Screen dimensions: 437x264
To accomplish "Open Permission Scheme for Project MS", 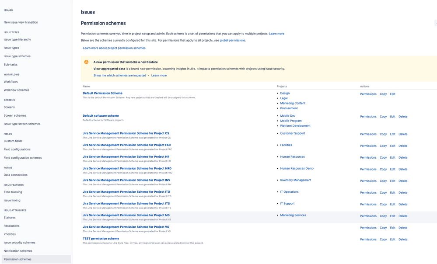I will (126, 215).
